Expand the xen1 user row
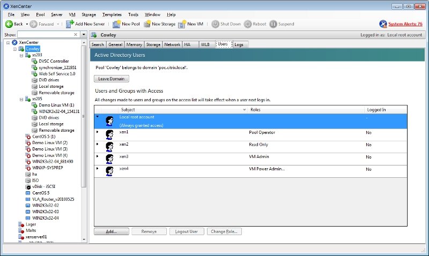The image size is (429, 256). [x=98, y=132]
